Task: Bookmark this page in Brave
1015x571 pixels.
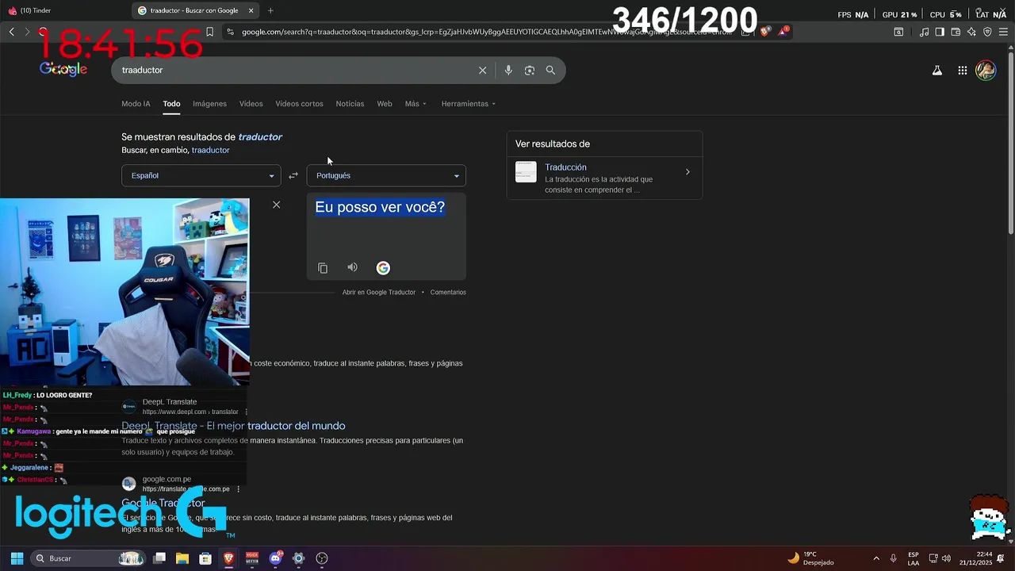Action: tap(209, 32)
